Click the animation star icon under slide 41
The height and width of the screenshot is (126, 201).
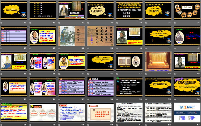point(146,48)
